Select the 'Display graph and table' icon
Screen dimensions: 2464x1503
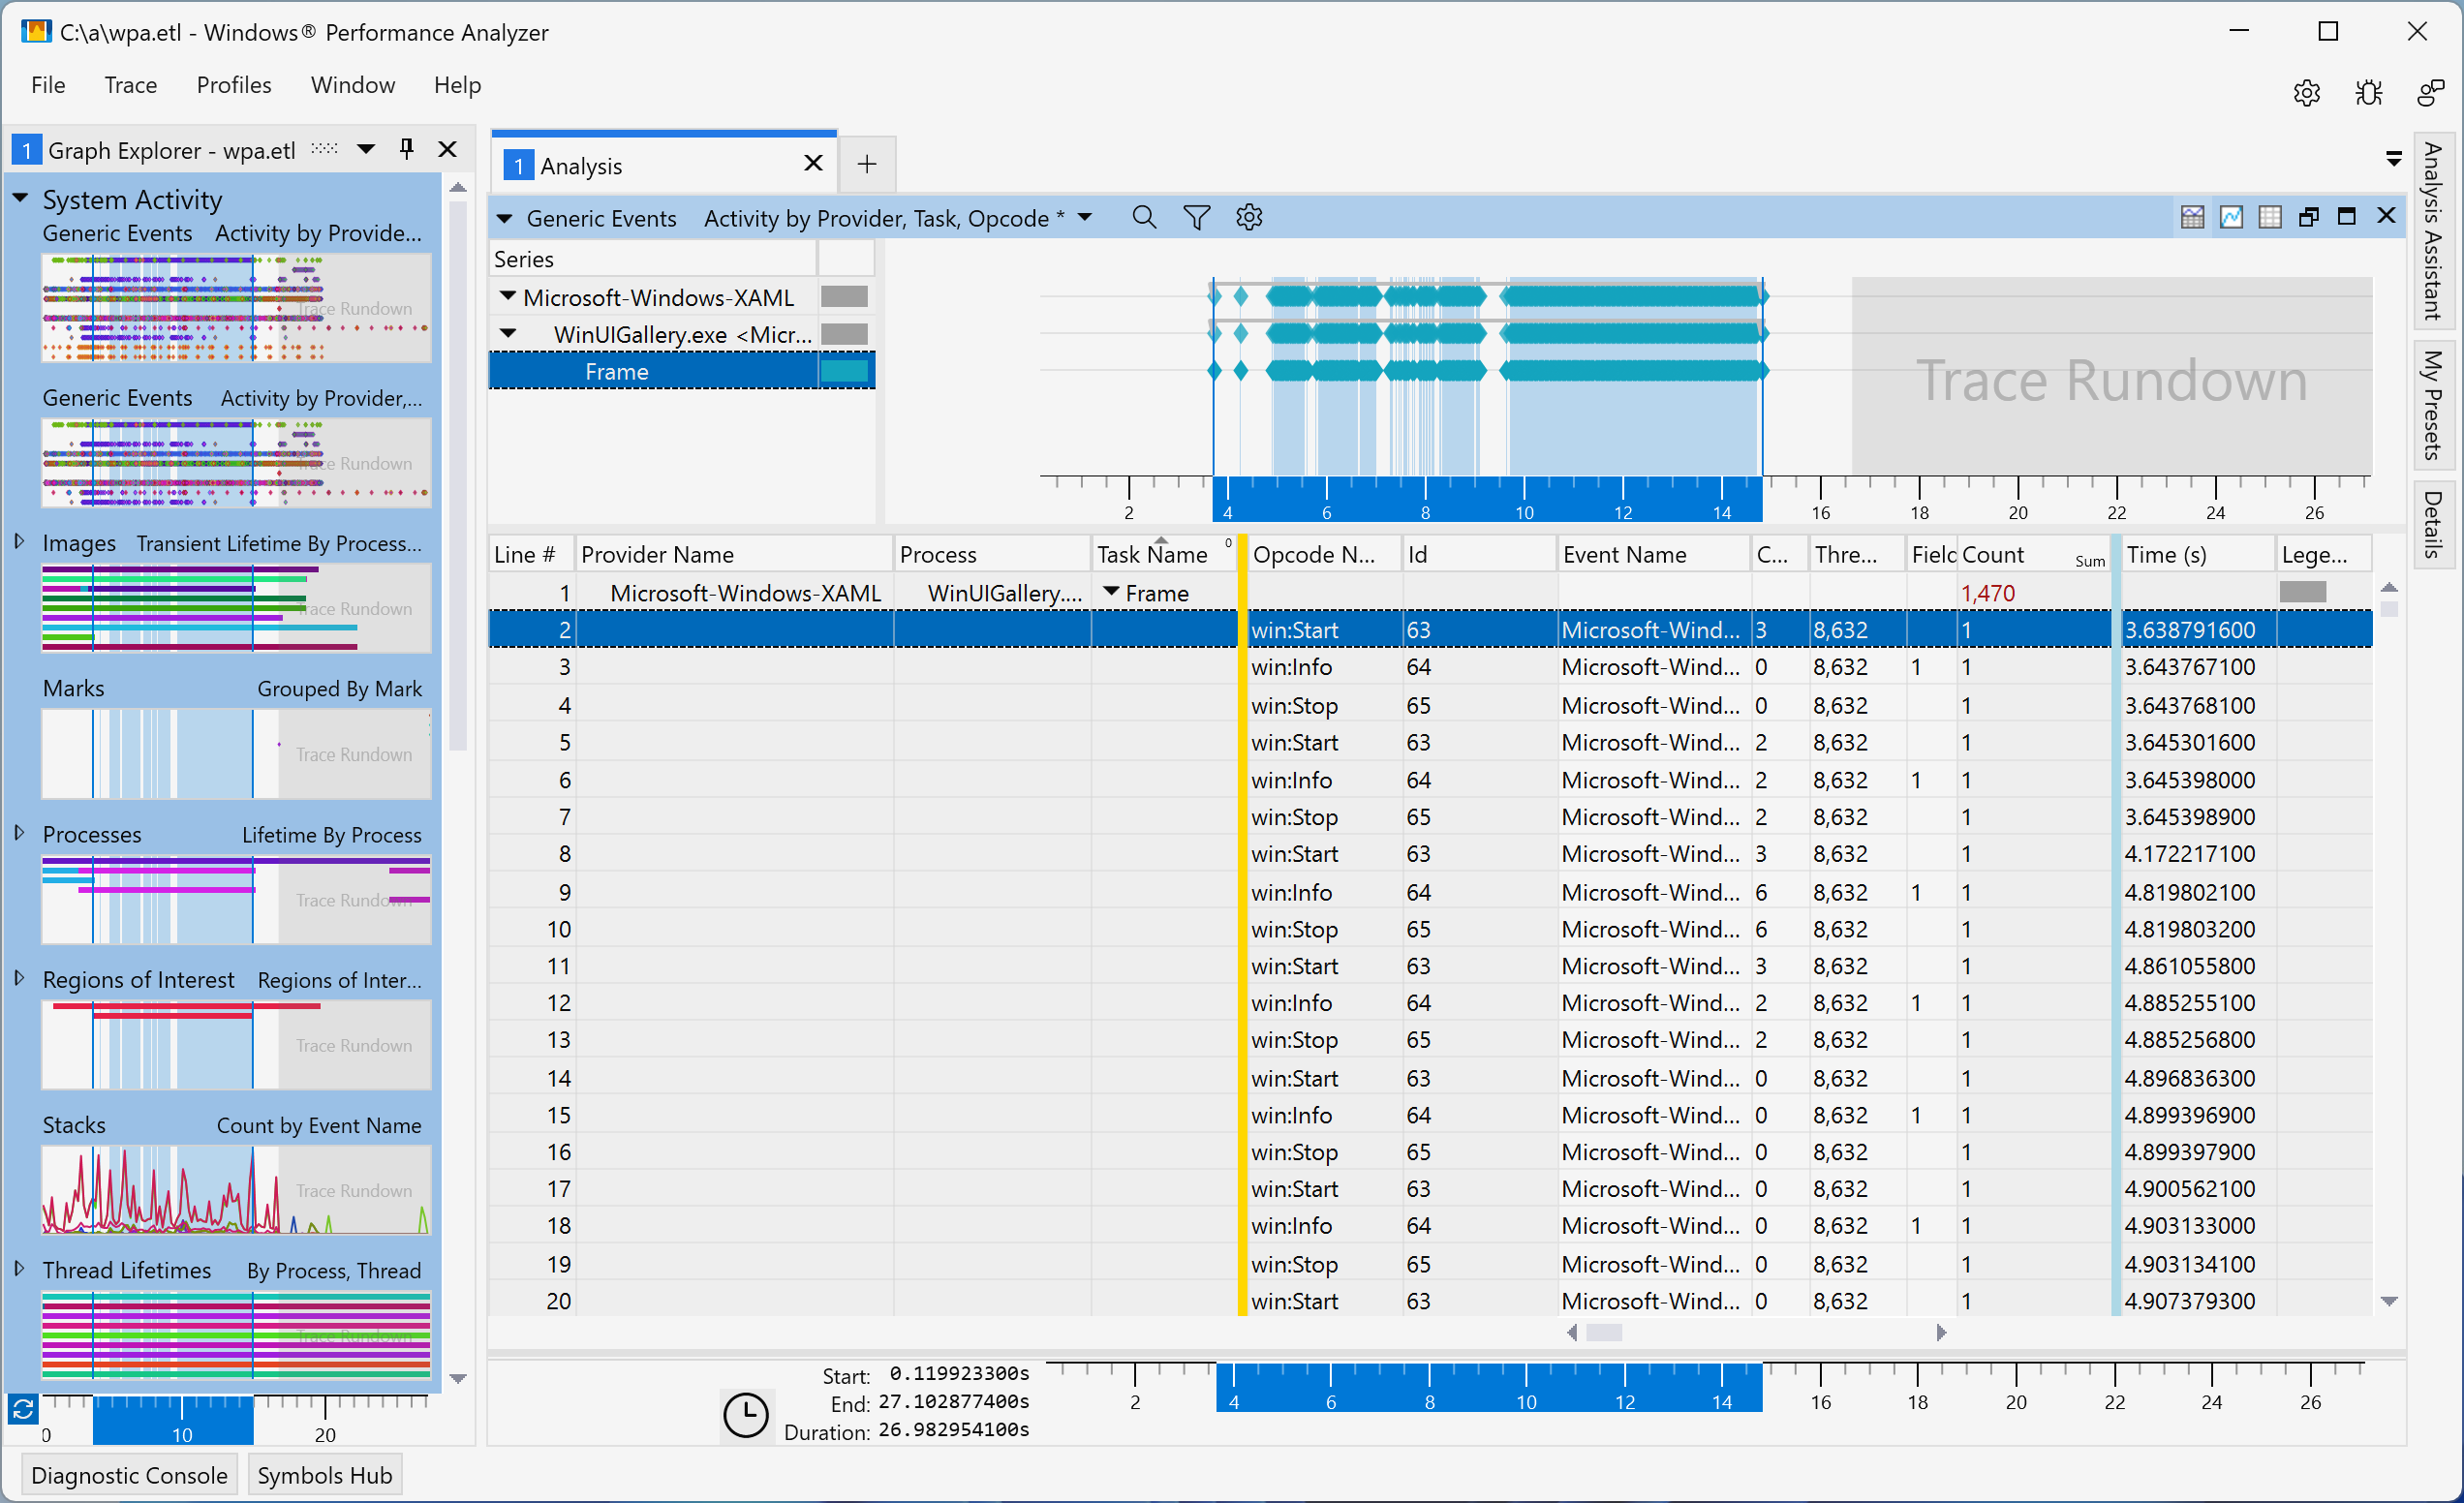pyautogui.click(x=2192, y=216)
